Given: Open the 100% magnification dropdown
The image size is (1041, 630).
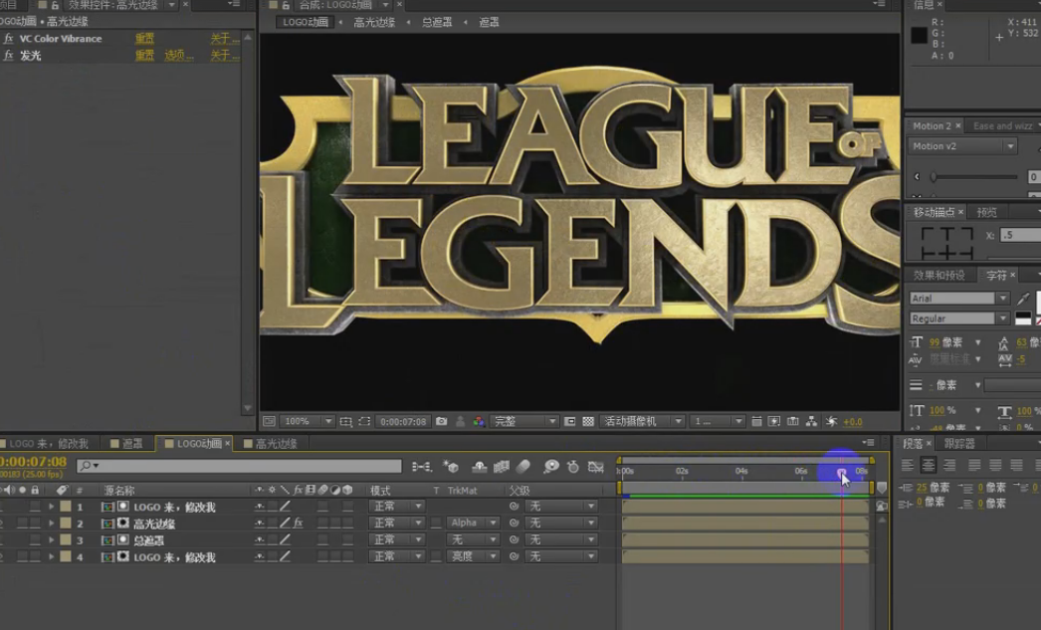Looking at the screenshot, I should pos(307,422).
